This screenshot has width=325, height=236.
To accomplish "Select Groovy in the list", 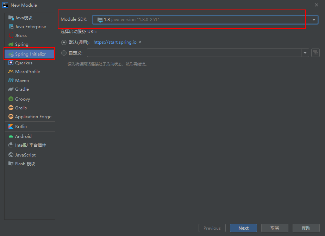I will [30, 99].
